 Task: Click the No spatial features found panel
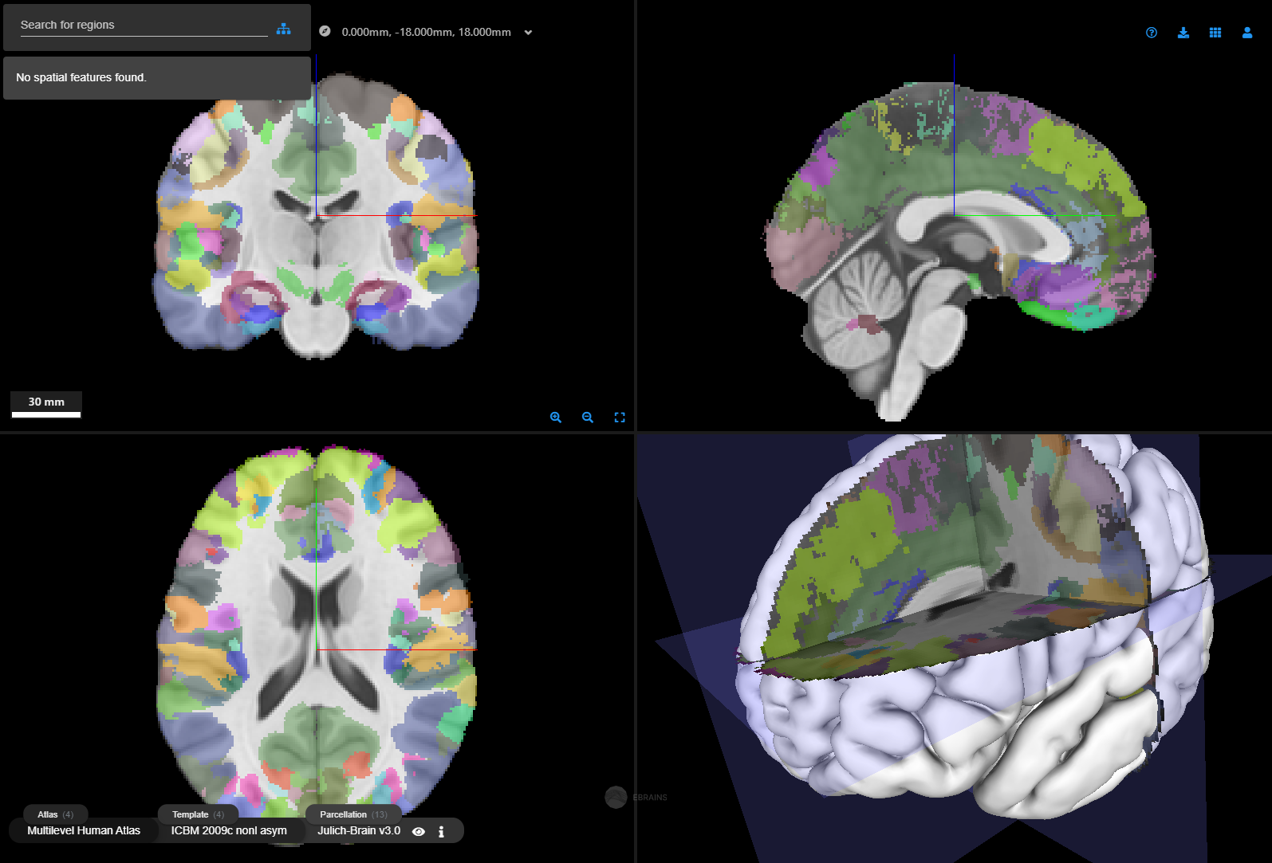157,78
